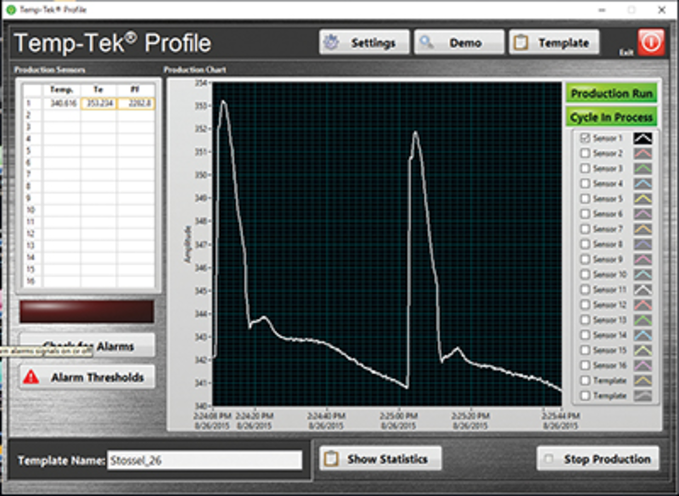
Task: Open Settings via the gear icon
Action: [x=331, y=42]
